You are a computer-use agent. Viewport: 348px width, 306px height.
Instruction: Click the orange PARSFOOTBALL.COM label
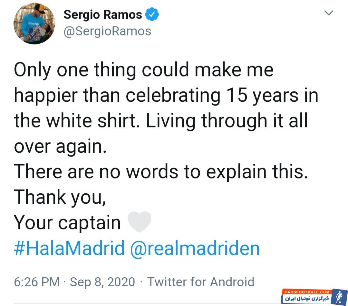coord(307,292)
